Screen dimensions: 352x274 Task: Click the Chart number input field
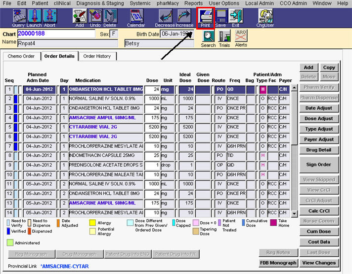[56, 34]
